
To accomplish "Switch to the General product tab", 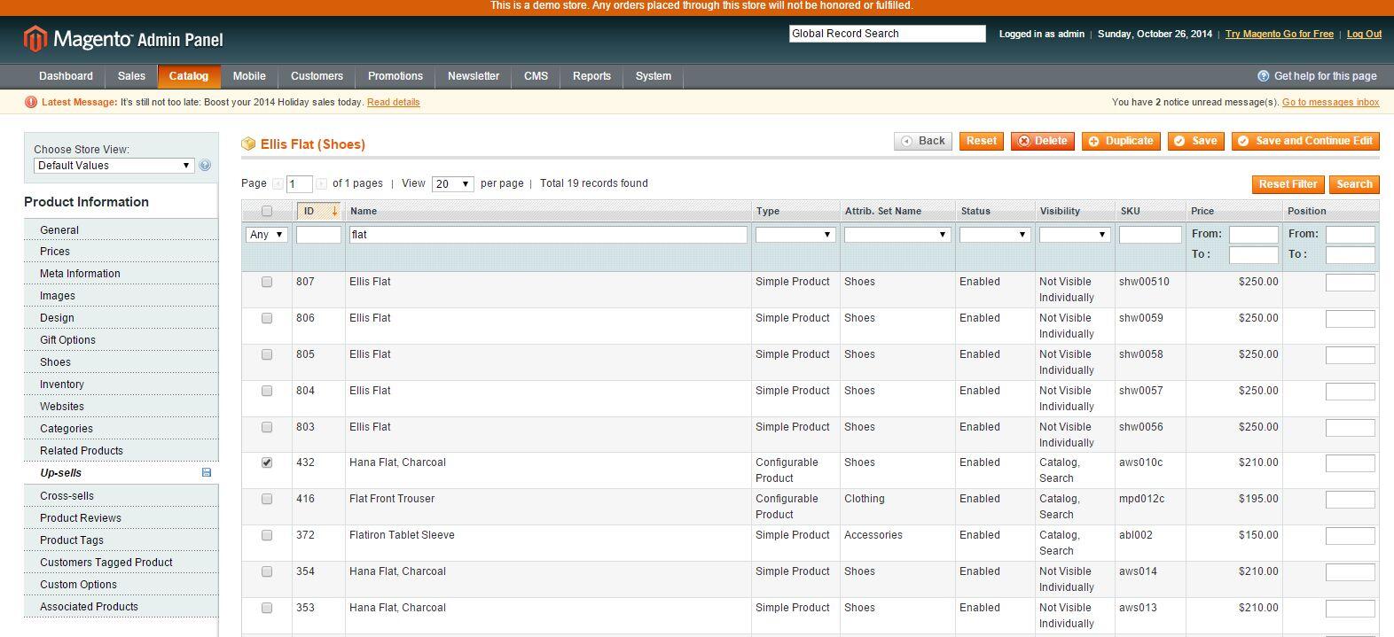I will click(x=121, y=229).
